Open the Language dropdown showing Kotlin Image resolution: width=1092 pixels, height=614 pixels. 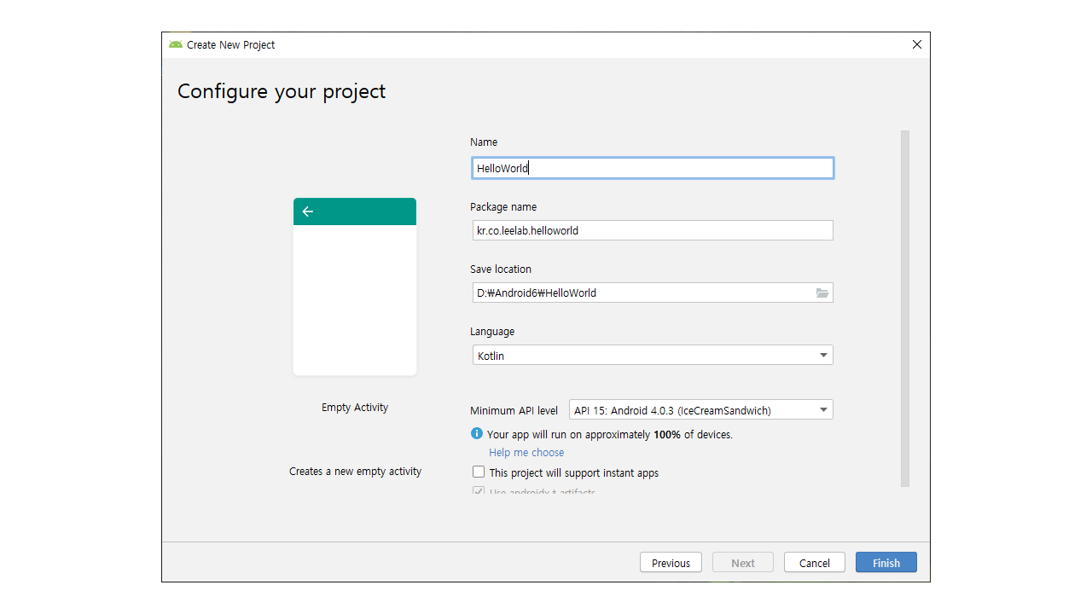pos(653,355)
